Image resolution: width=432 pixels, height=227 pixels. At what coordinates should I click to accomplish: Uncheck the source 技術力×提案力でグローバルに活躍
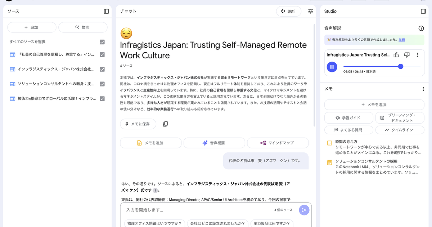click(102, 99)
